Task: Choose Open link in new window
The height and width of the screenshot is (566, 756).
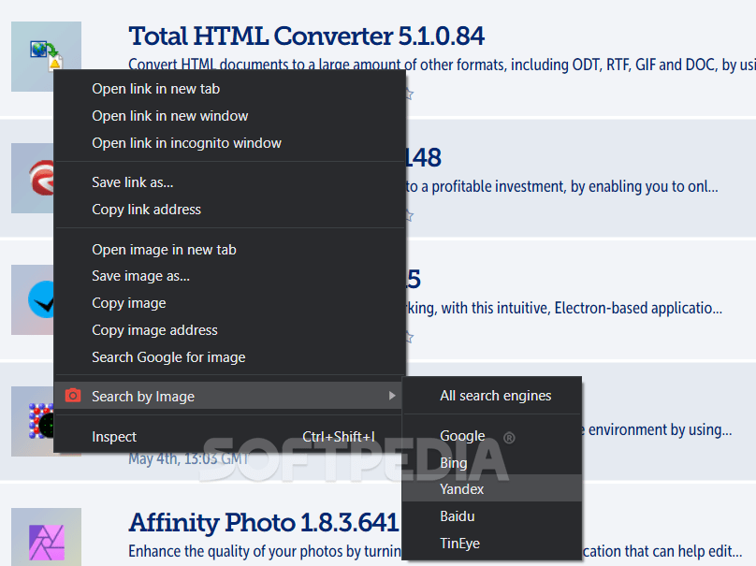Action: (x=229, y=116)
